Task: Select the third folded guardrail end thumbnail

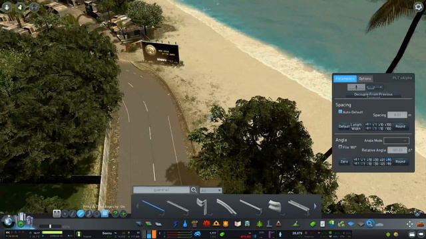Action: tap(202, 206)
